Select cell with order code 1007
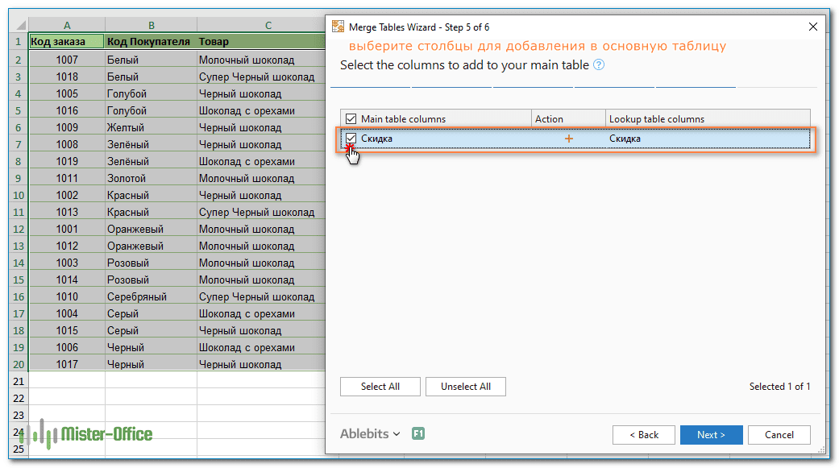Viewport: 839px width, 468px height. [67, 60]
